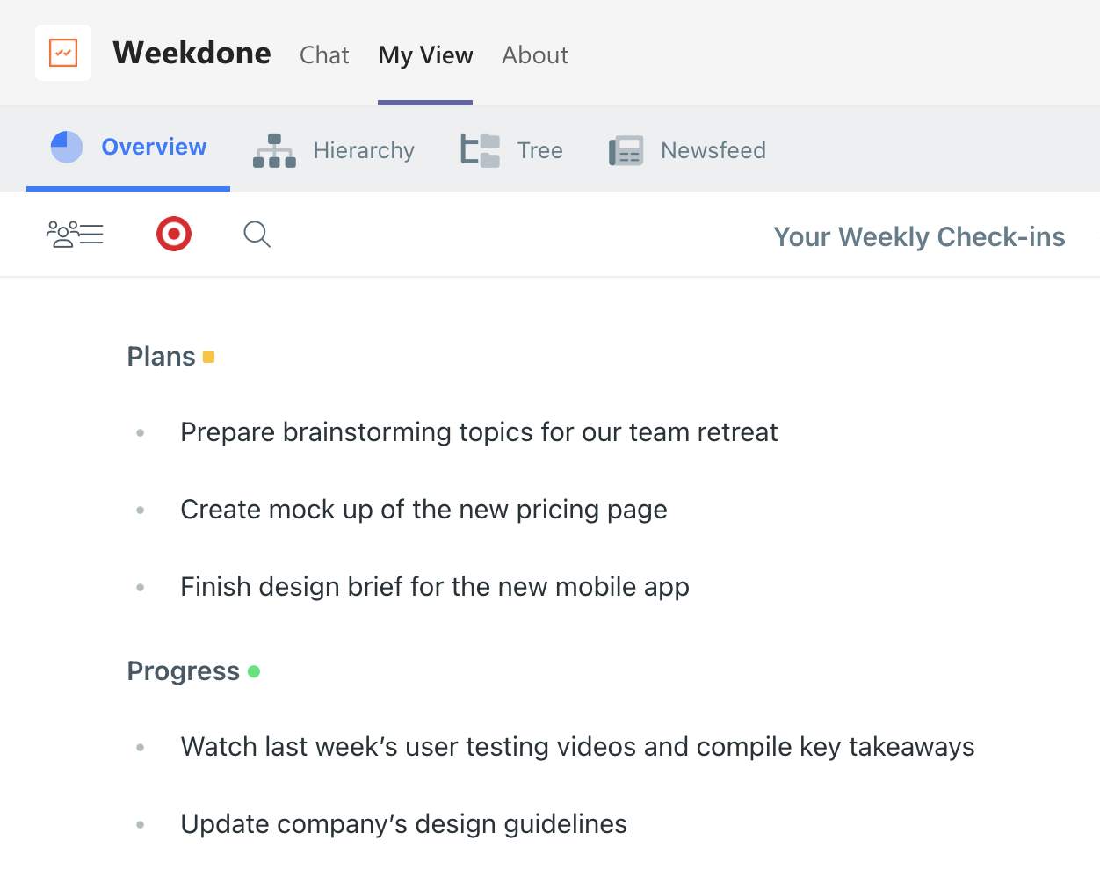The image size is (1100, 891).
Task: Click the Tree folder structure icon
Action: [481, 150]
